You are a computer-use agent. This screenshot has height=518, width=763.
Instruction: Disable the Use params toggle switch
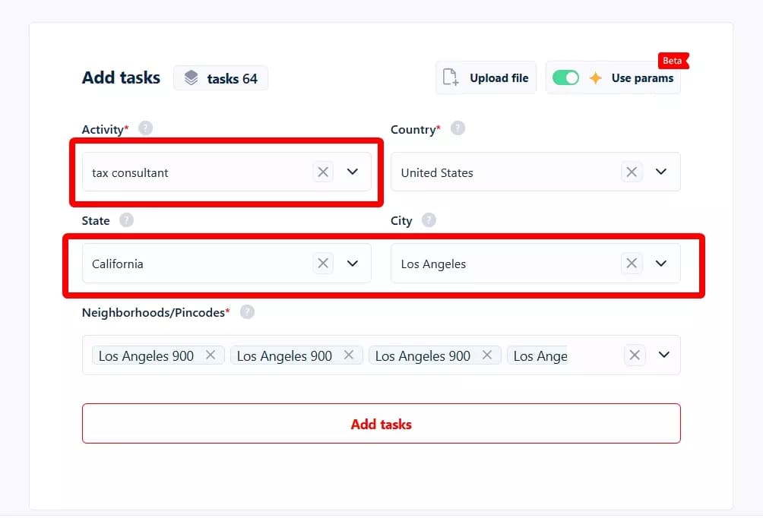pos(565,77)
